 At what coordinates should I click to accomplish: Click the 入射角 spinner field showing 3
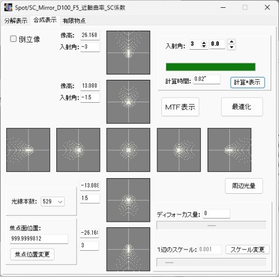195,44
